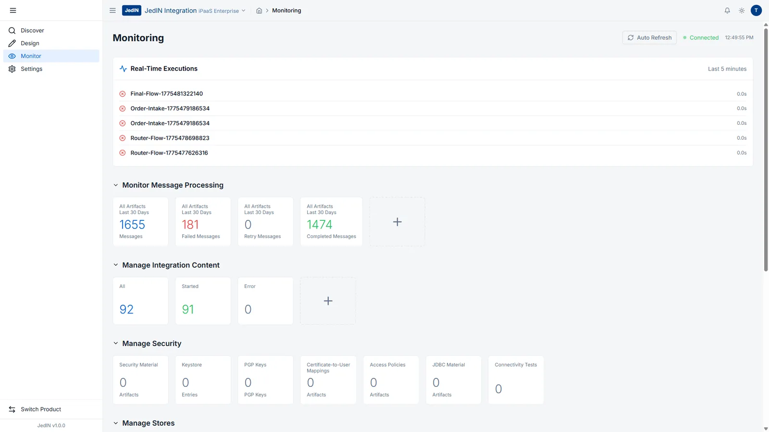This screenshot has width=769, height=432.
Task: Click the Switch Product arrows icon
Action: (x=12, y=409)
